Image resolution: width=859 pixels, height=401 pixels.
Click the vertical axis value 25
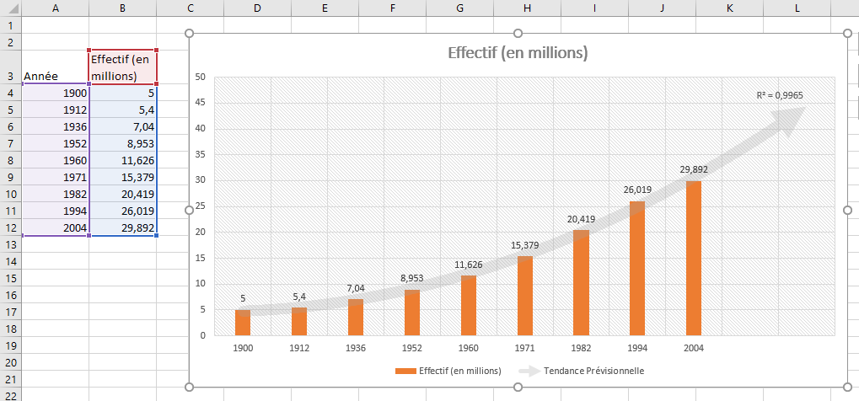click(x=200, y=206)
